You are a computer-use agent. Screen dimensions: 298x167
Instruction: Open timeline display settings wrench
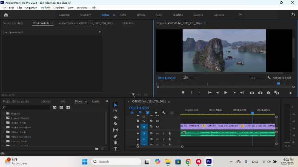(x=163, y=113)
